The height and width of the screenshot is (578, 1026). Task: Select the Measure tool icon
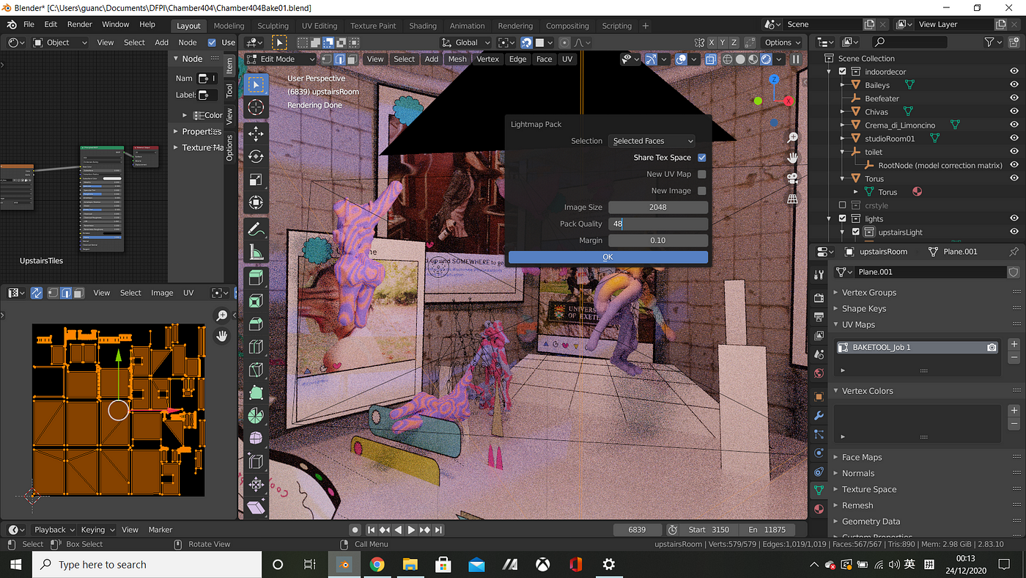click(x=256, y=252)
